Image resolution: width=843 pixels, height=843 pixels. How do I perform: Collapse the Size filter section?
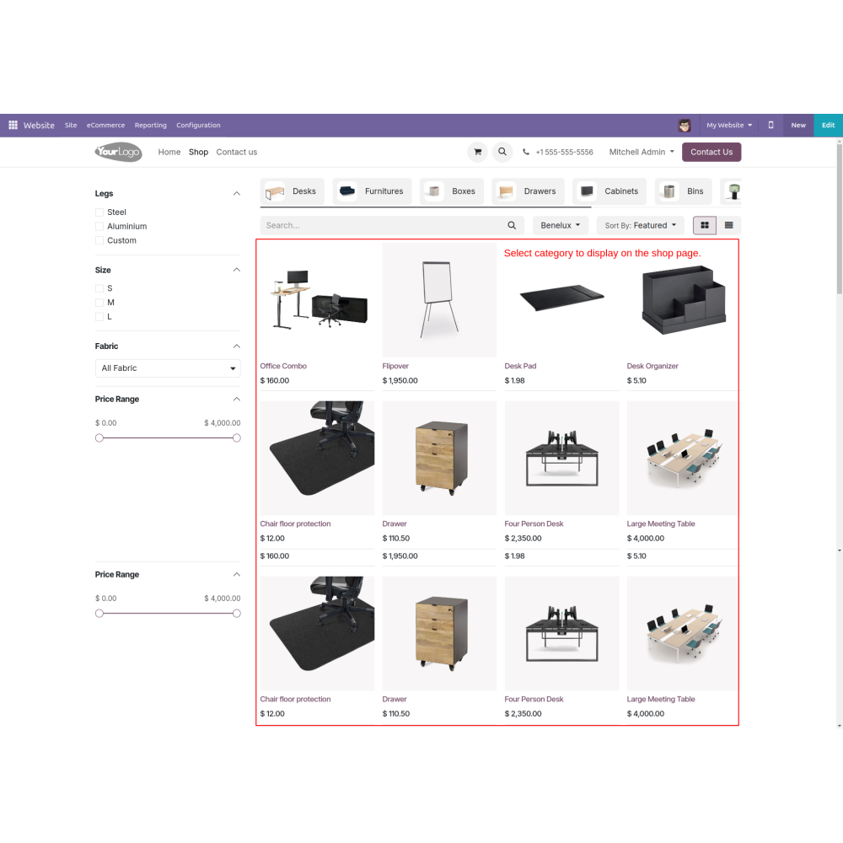point(237,270)
